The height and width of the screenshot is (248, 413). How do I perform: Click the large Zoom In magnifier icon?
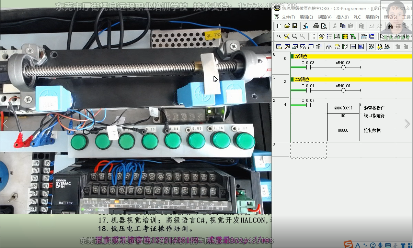[x=295, y=36]
